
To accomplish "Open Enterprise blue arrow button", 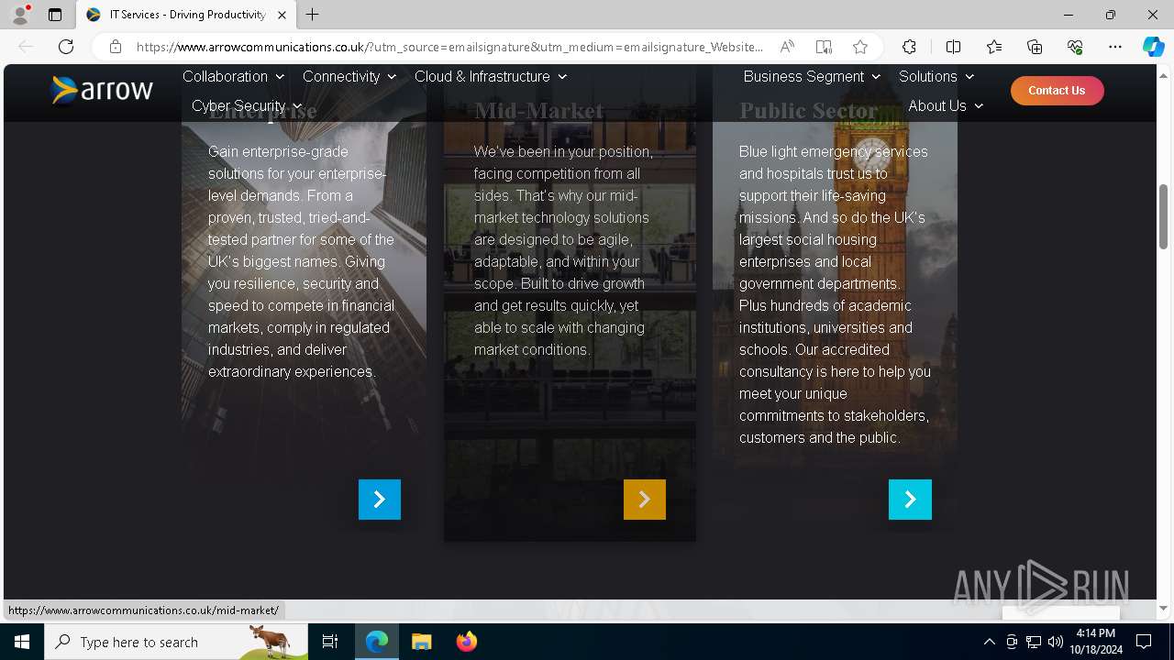I will coord(380,500).
